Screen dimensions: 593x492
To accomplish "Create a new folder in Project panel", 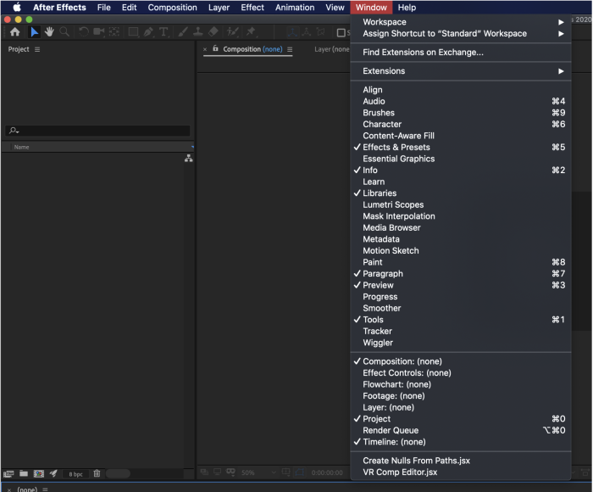I will 24,474.
